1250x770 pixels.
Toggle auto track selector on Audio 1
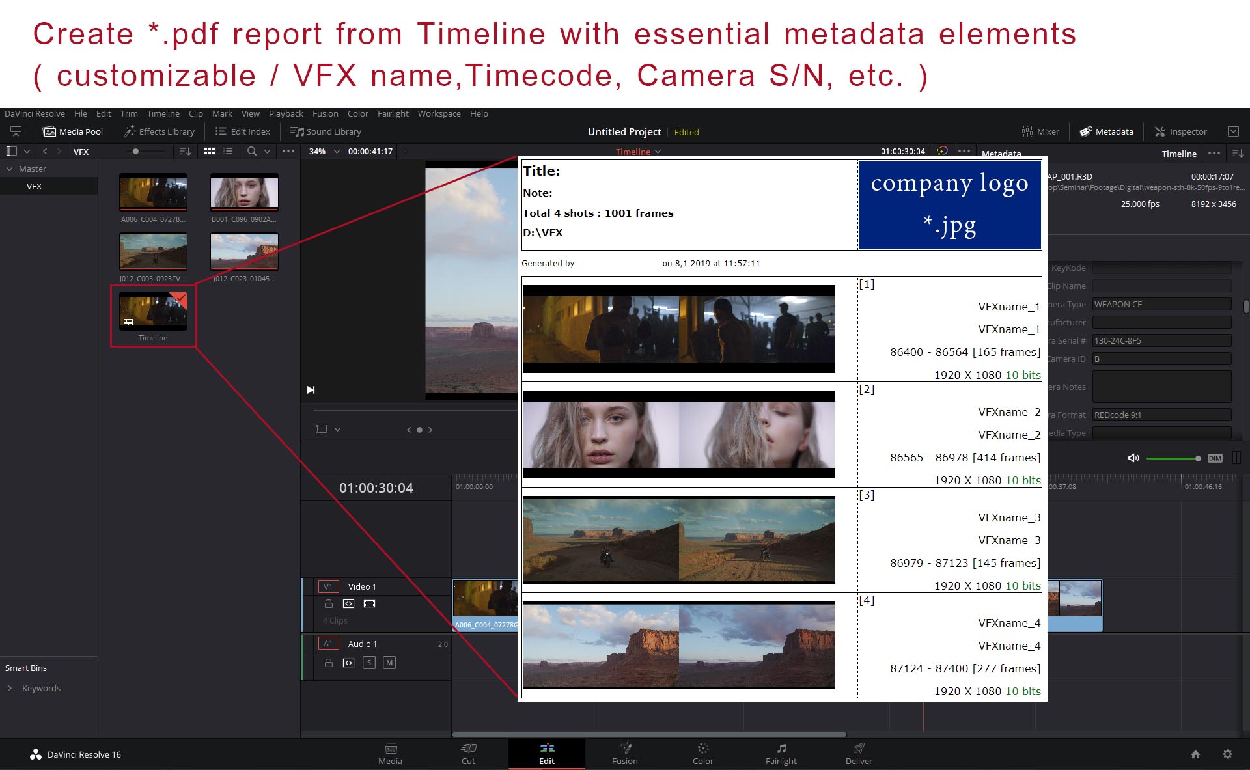[349, 663]
